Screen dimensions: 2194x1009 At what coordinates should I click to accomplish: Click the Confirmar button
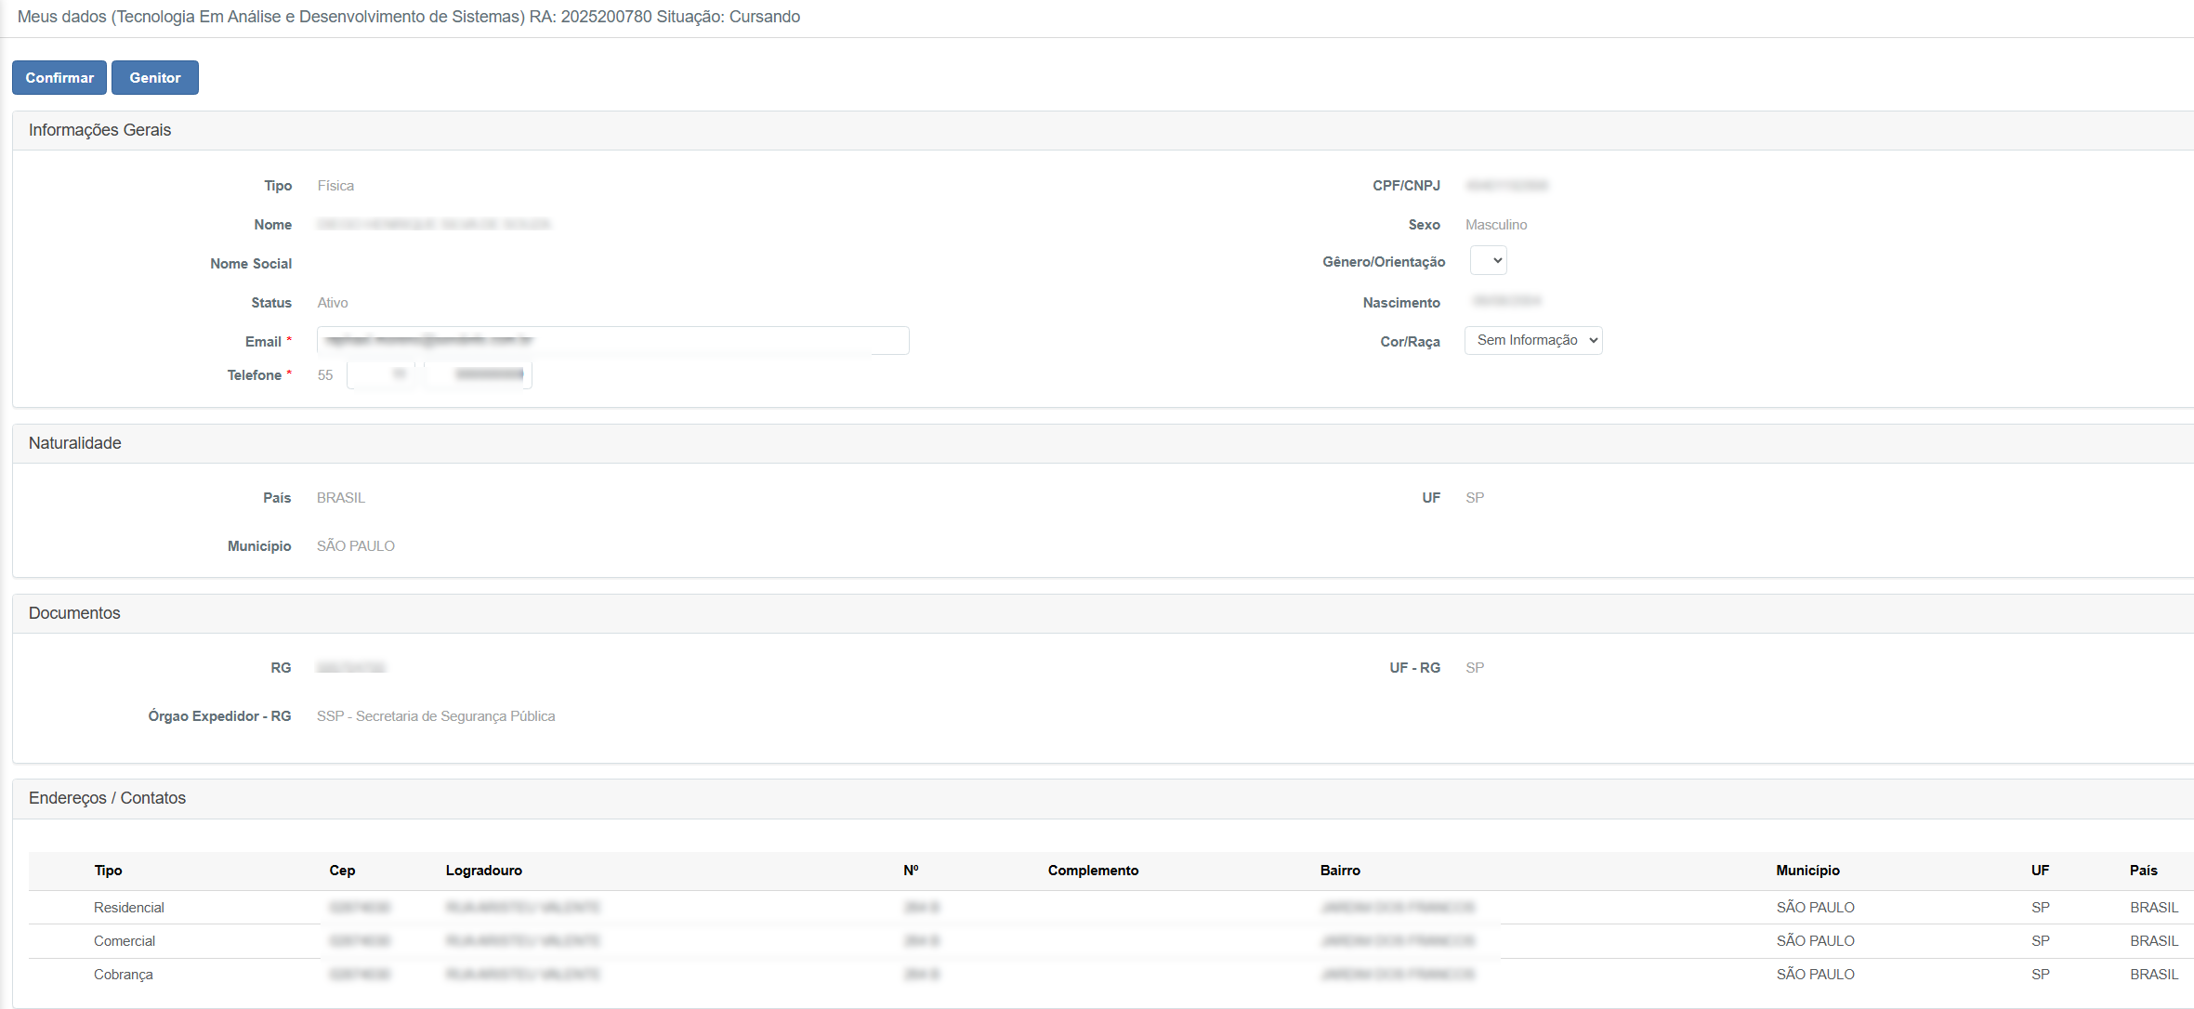[59, 78]
